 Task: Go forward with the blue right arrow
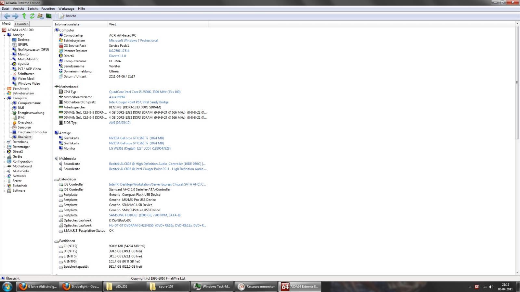click(15, 16)
